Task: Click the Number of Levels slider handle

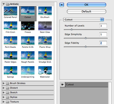Action: coord(72,29)
